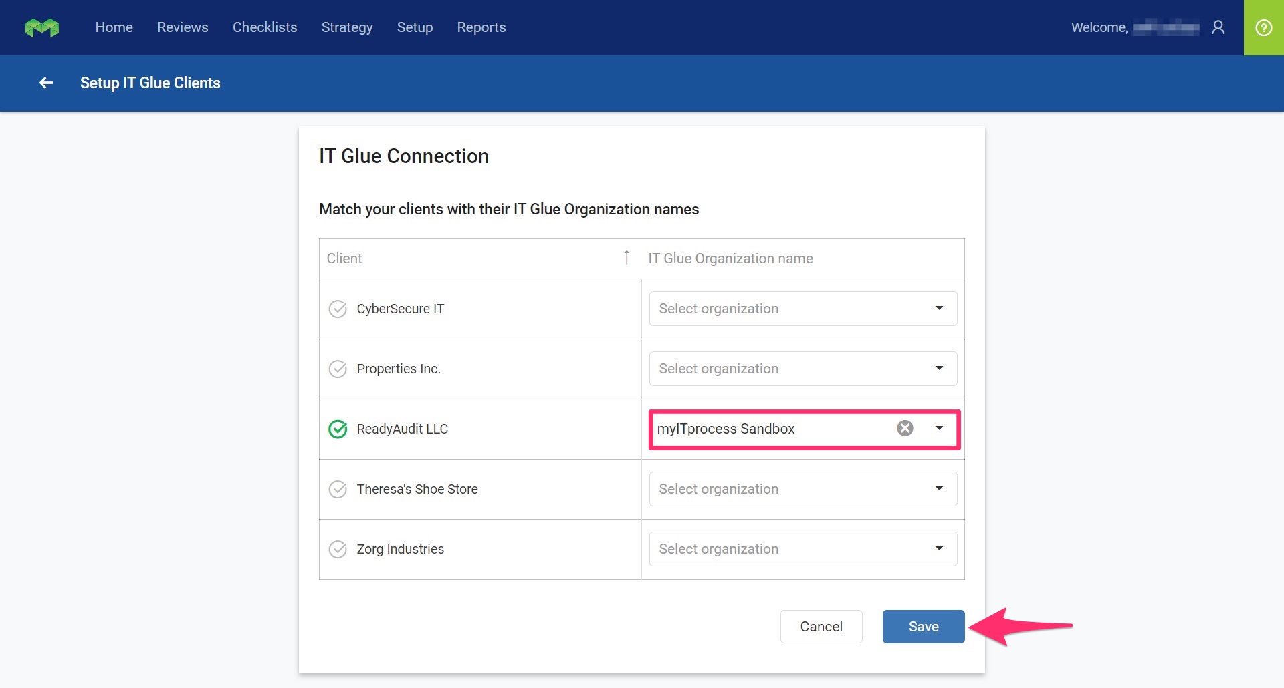This screenshot has height=688, width=1284.
Task: Expand the ReadyAudit LLC organization dropdown arrow
Action: [939, 428]
